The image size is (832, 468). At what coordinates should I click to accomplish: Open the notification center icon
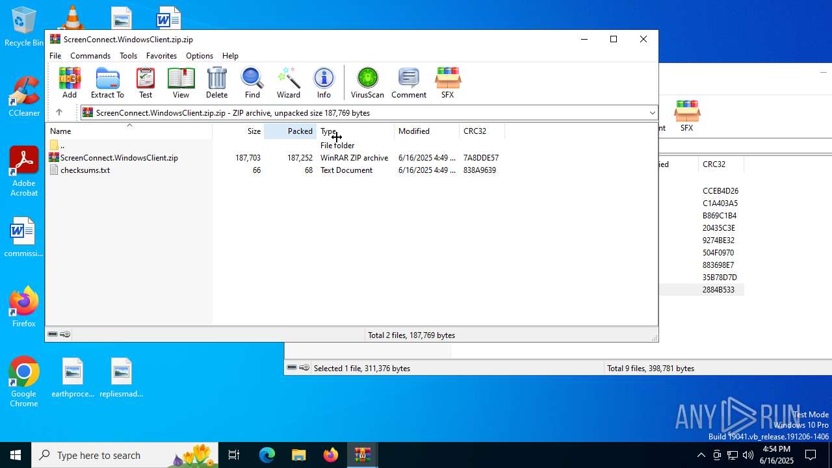811,455
